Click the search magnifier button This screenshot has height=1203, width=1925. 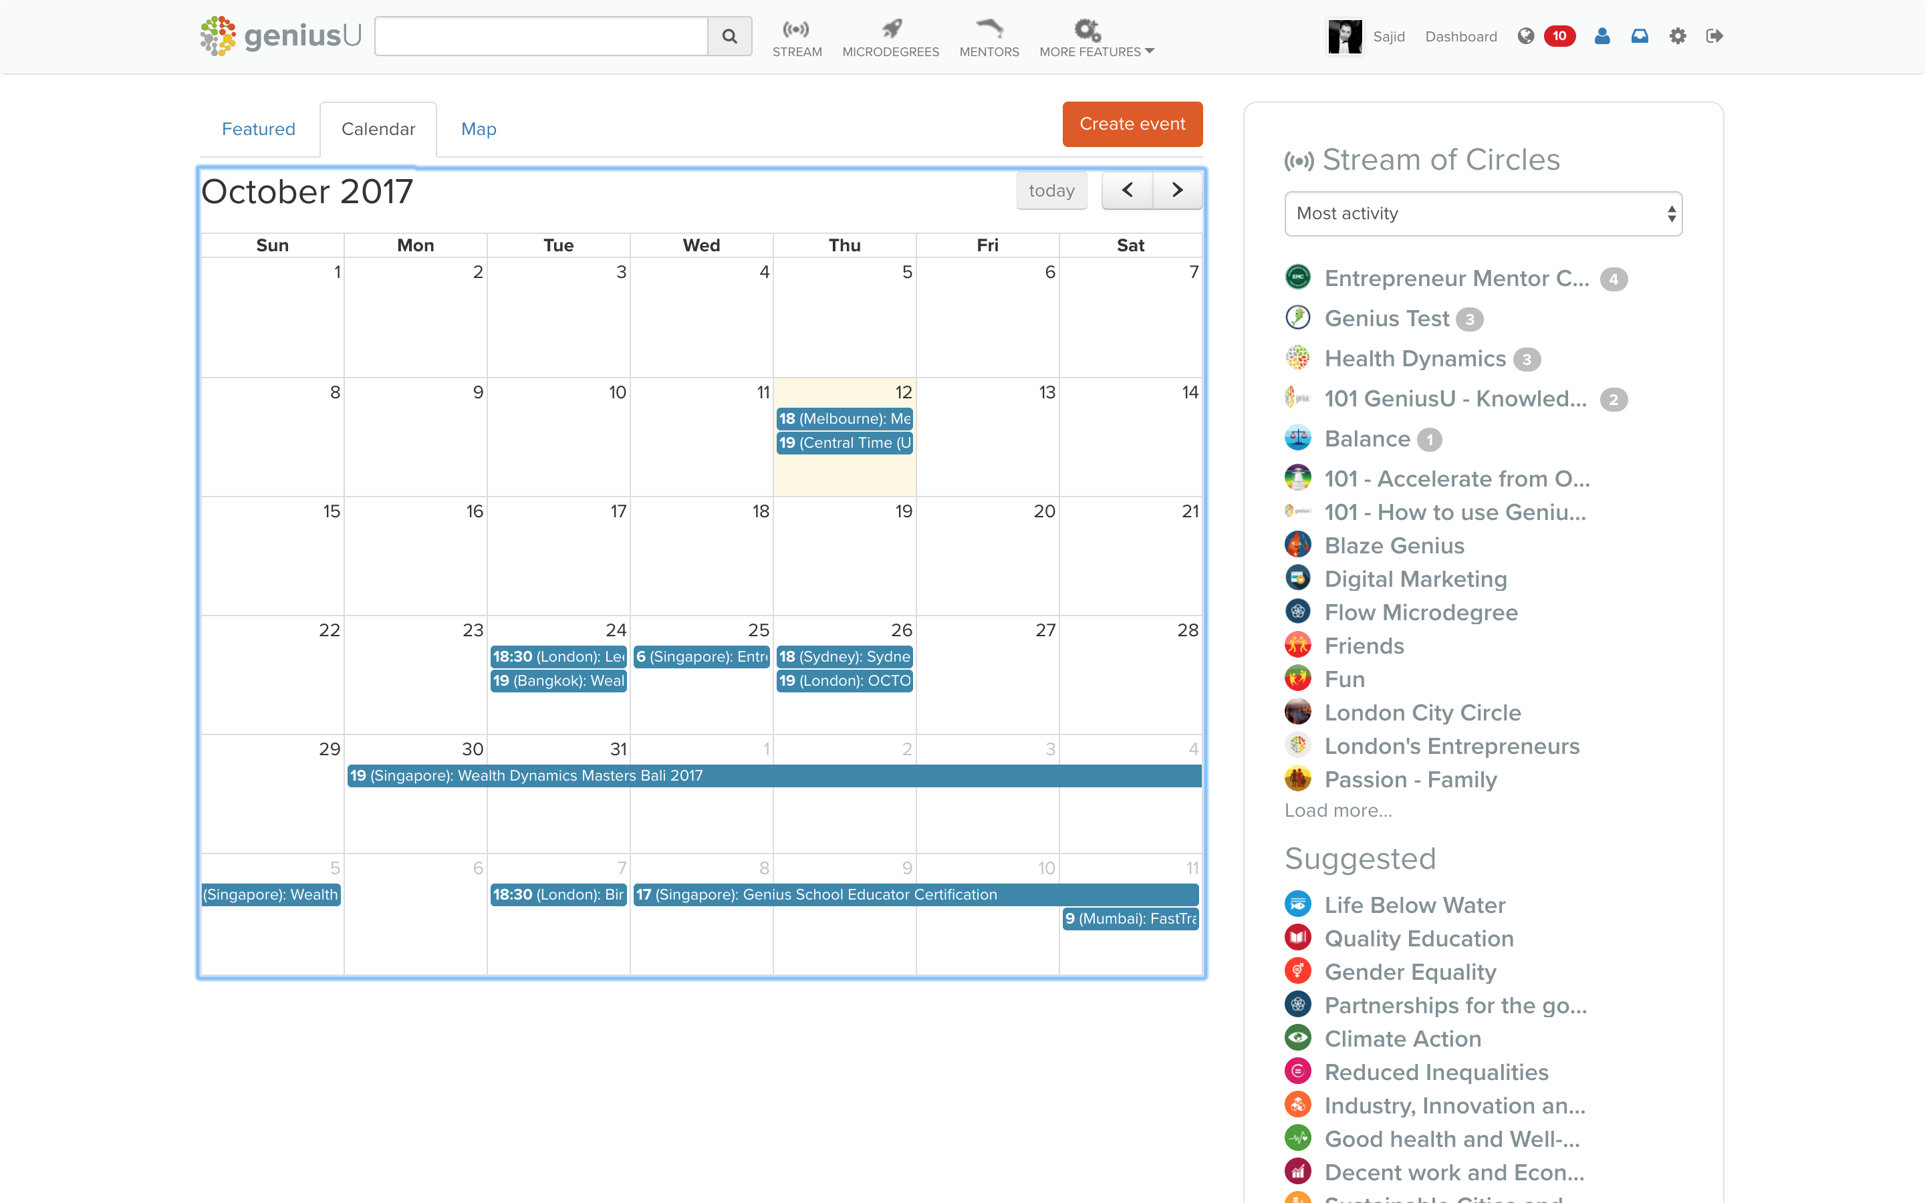(729, 36)
